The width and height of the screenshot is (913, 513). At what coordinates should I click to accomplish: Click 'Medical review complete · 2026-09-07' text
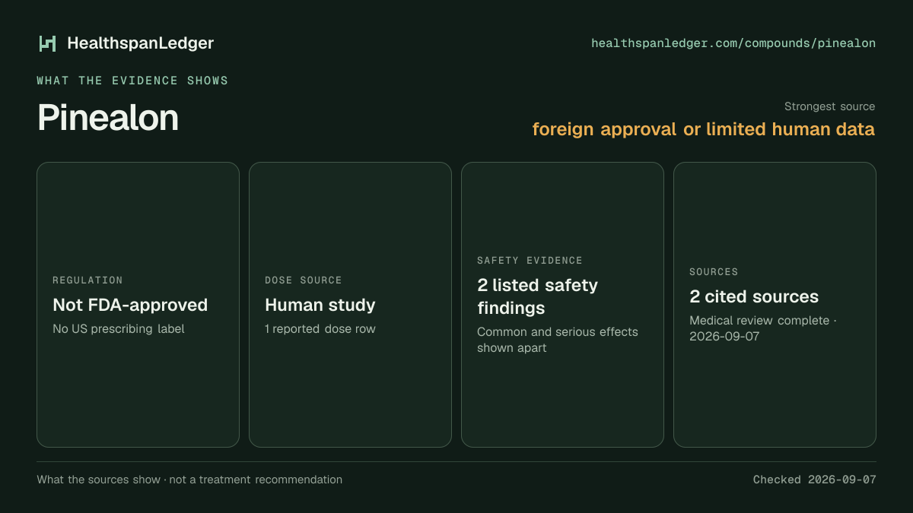763,328
